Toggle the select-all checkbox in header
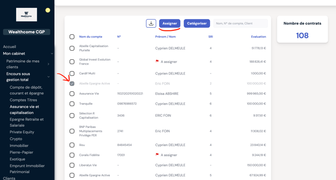Viewport: 336px width, 180px height. [x=72, y=36]
